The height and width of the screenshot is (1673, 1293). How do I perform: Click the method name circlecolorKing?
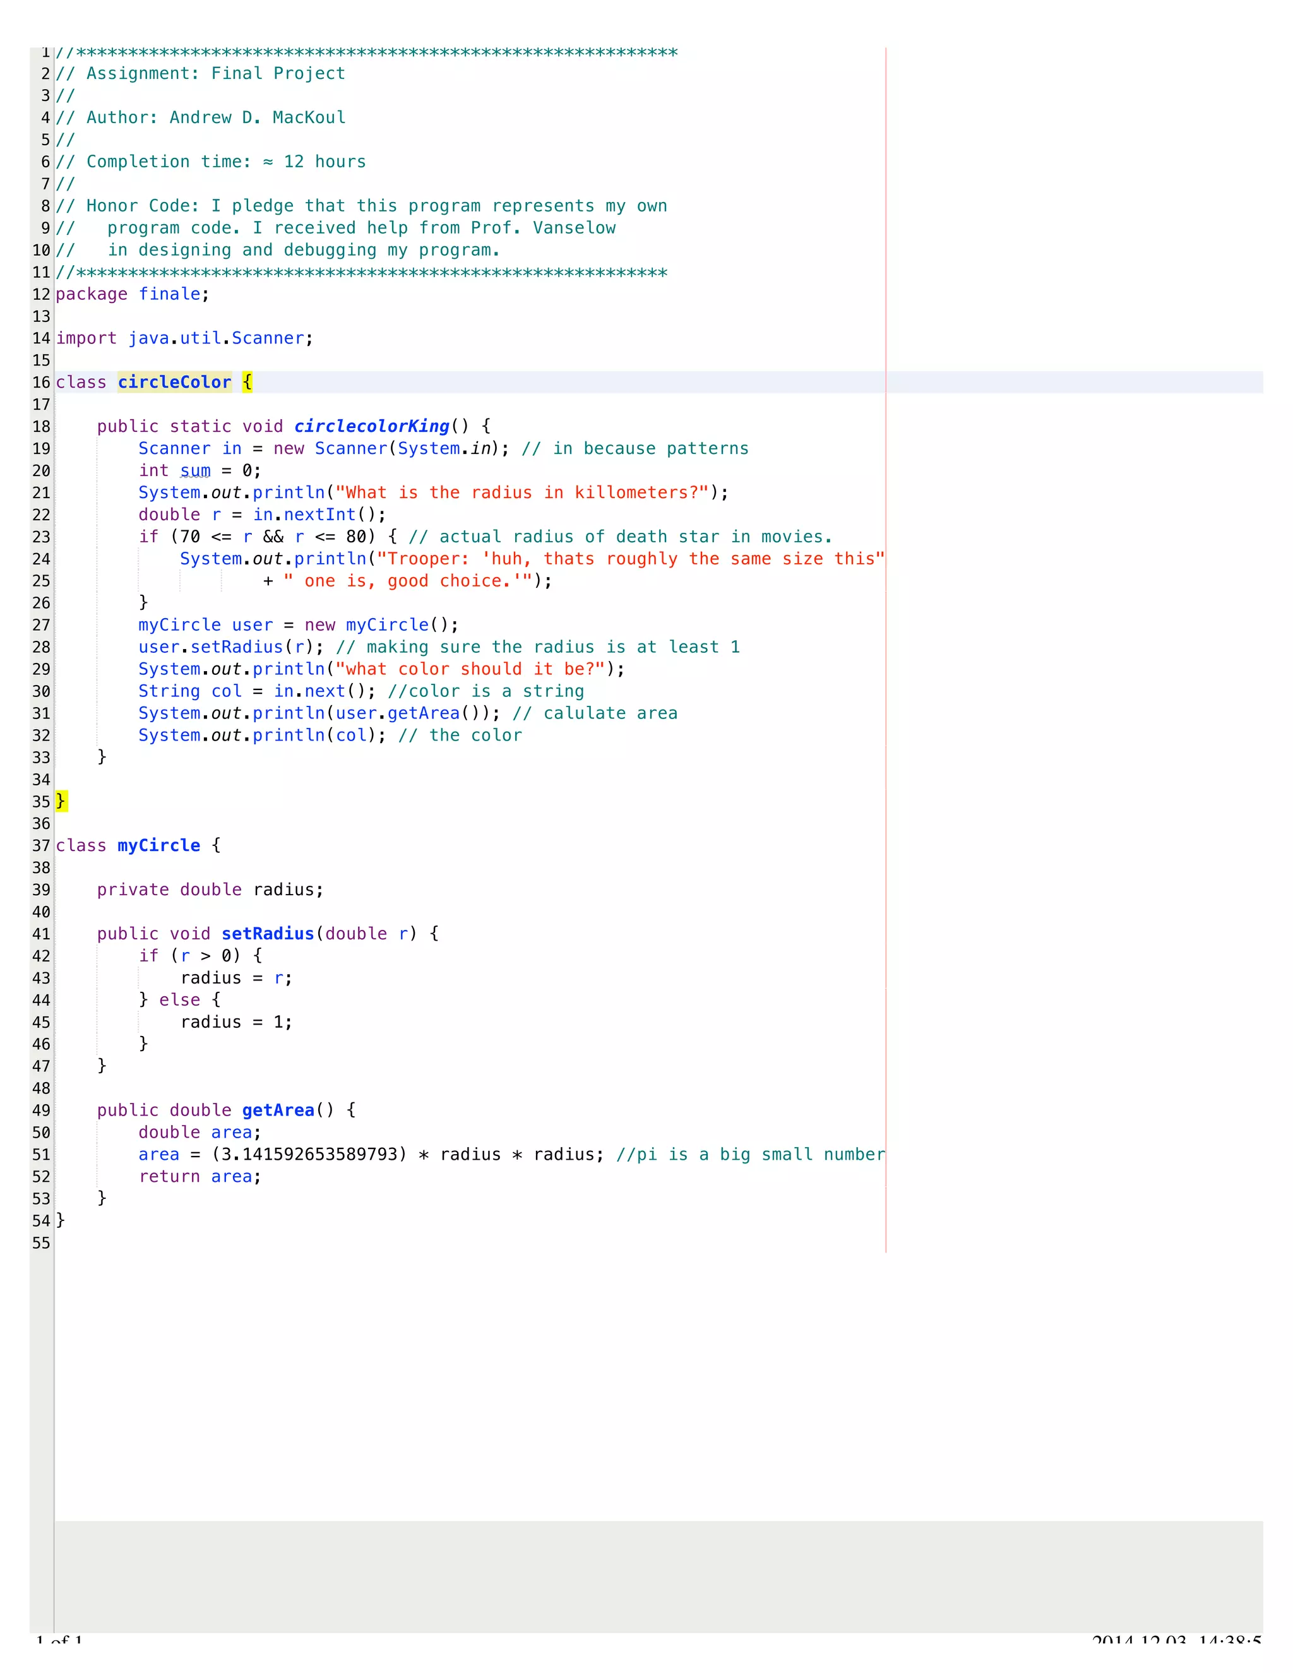pos(371,426)
